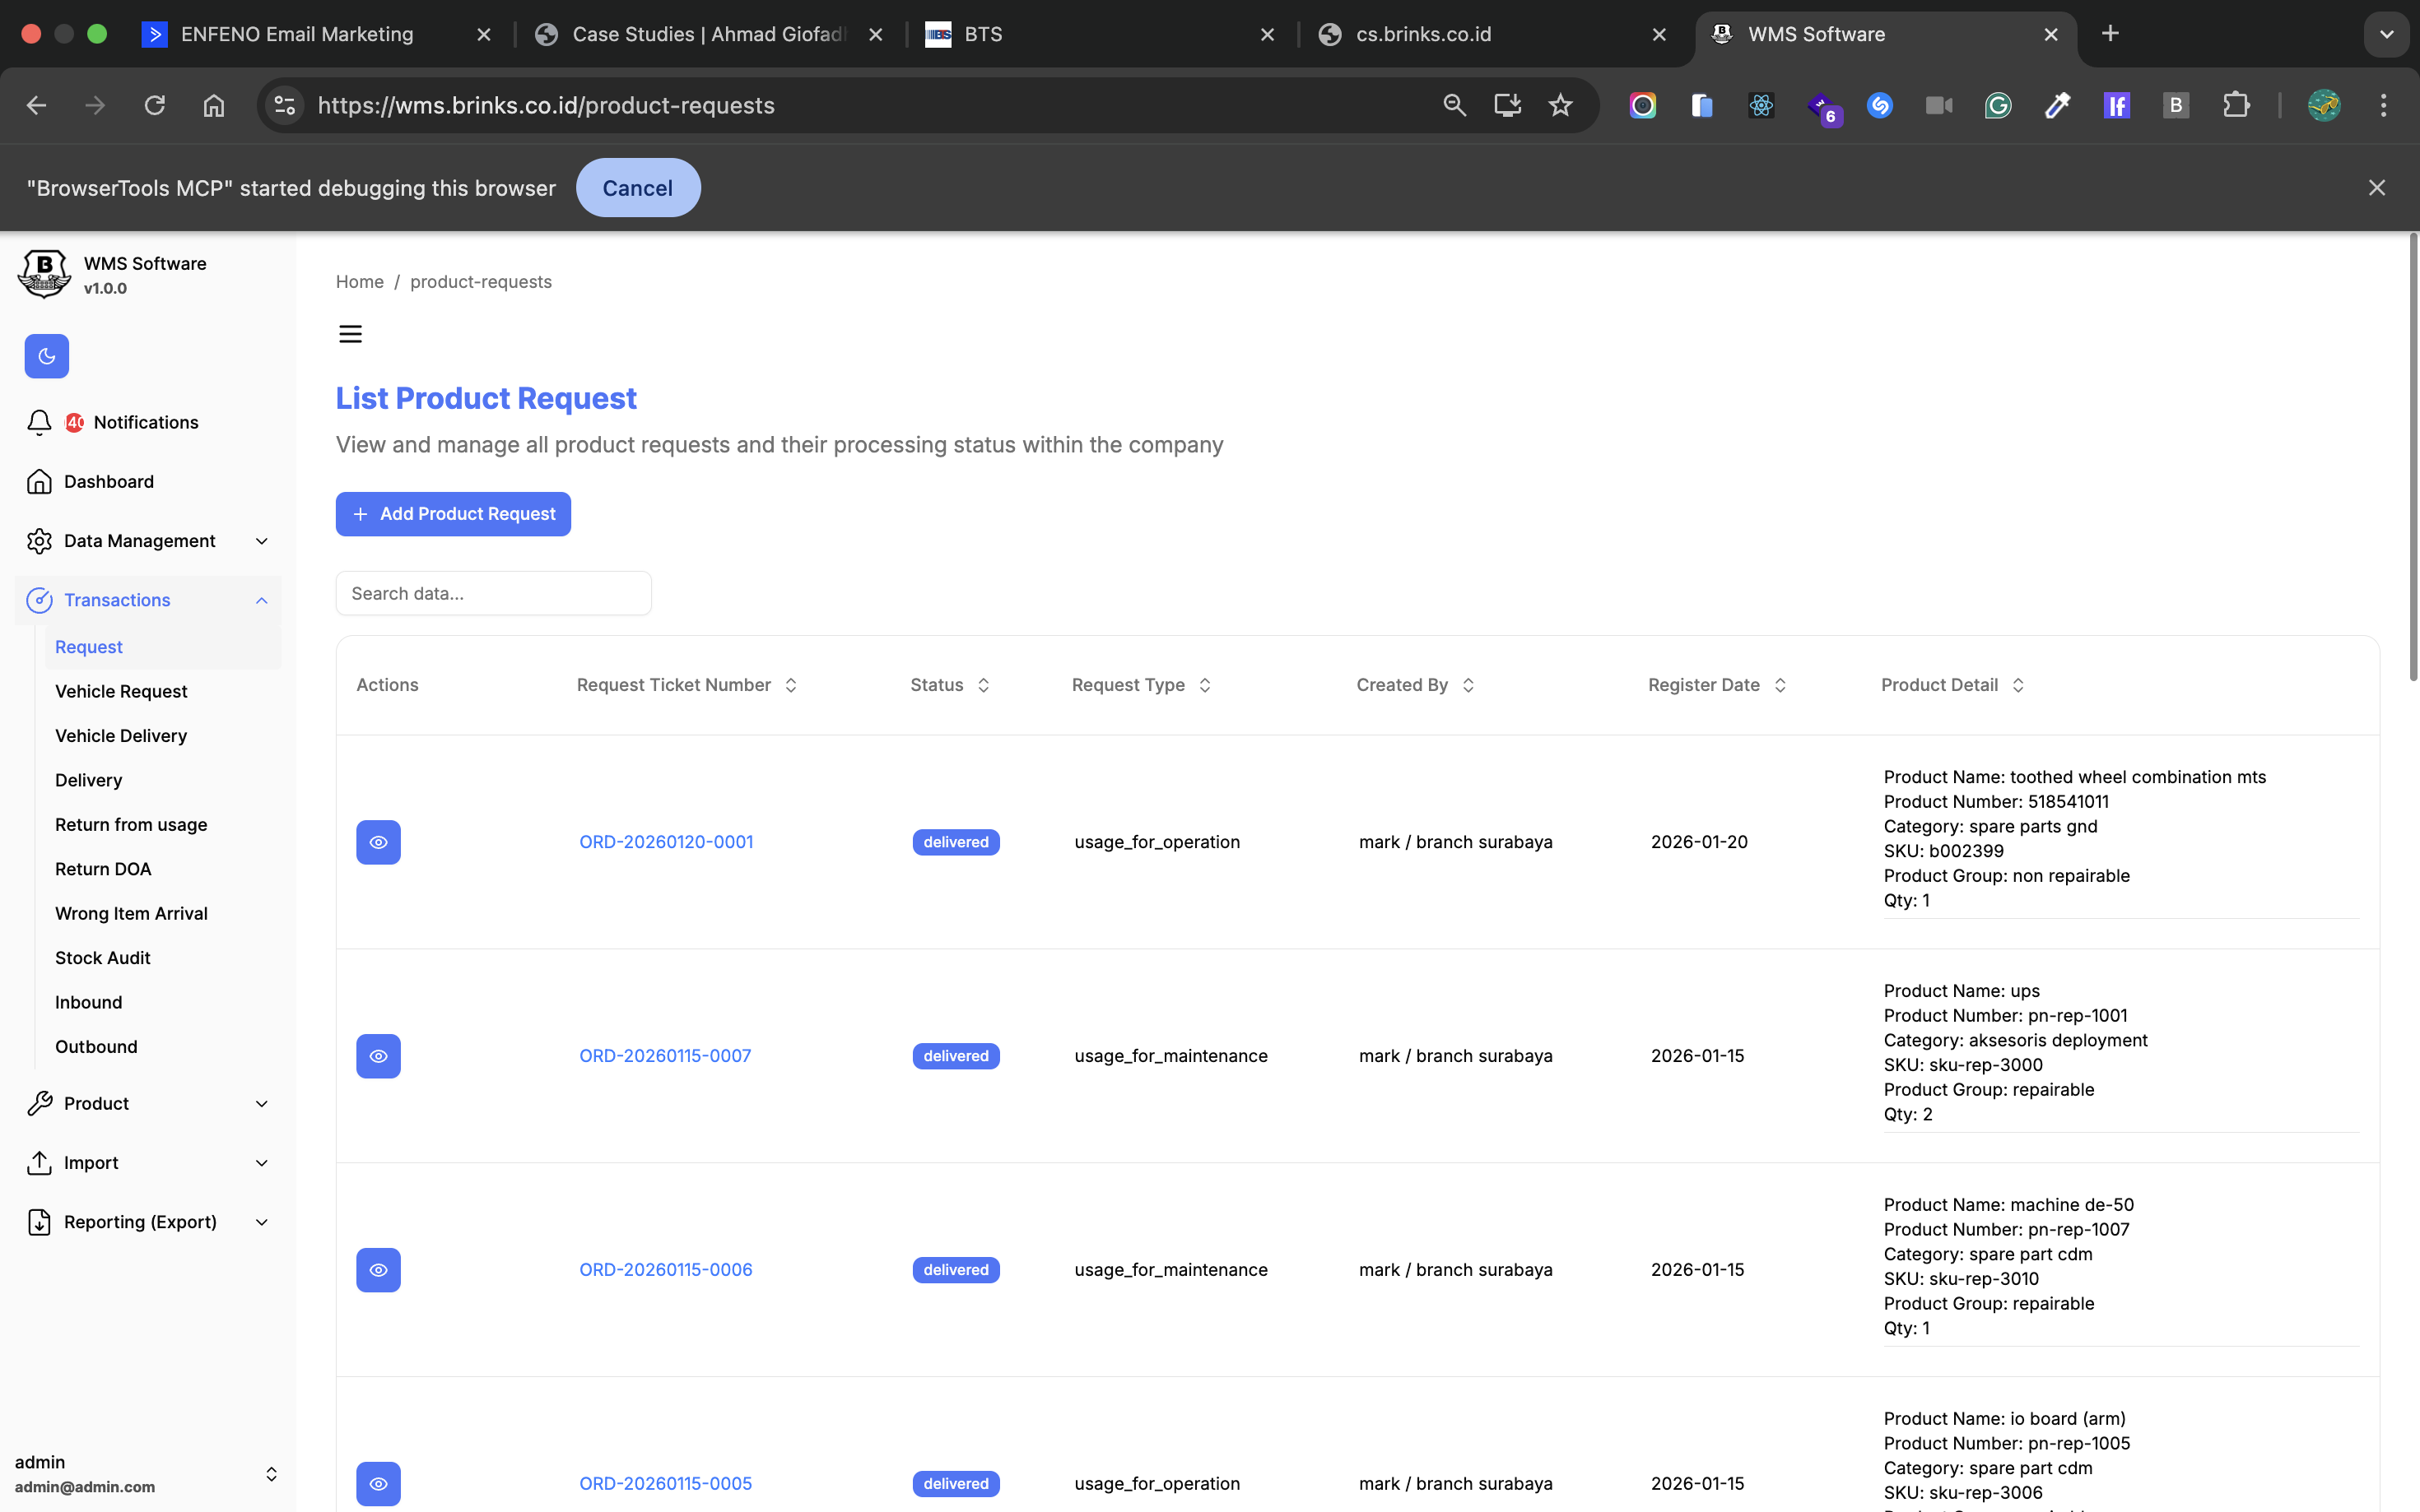View request ORD-20260120-0001 with eye icon
Viewport: 2420px width, 1512px height.
(x=378, y=842)
